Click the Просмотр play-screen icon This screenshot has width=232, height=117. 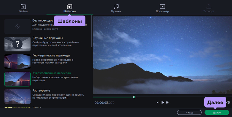(x=163, y=6)
